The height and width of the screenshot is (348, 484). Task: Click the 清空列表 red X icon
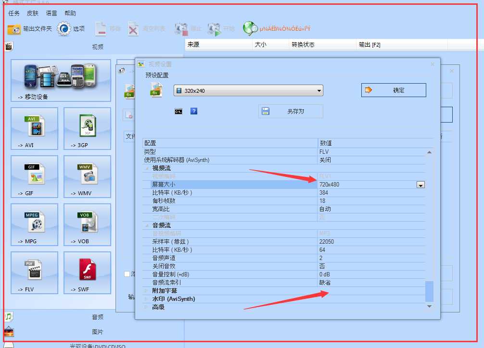133,29
